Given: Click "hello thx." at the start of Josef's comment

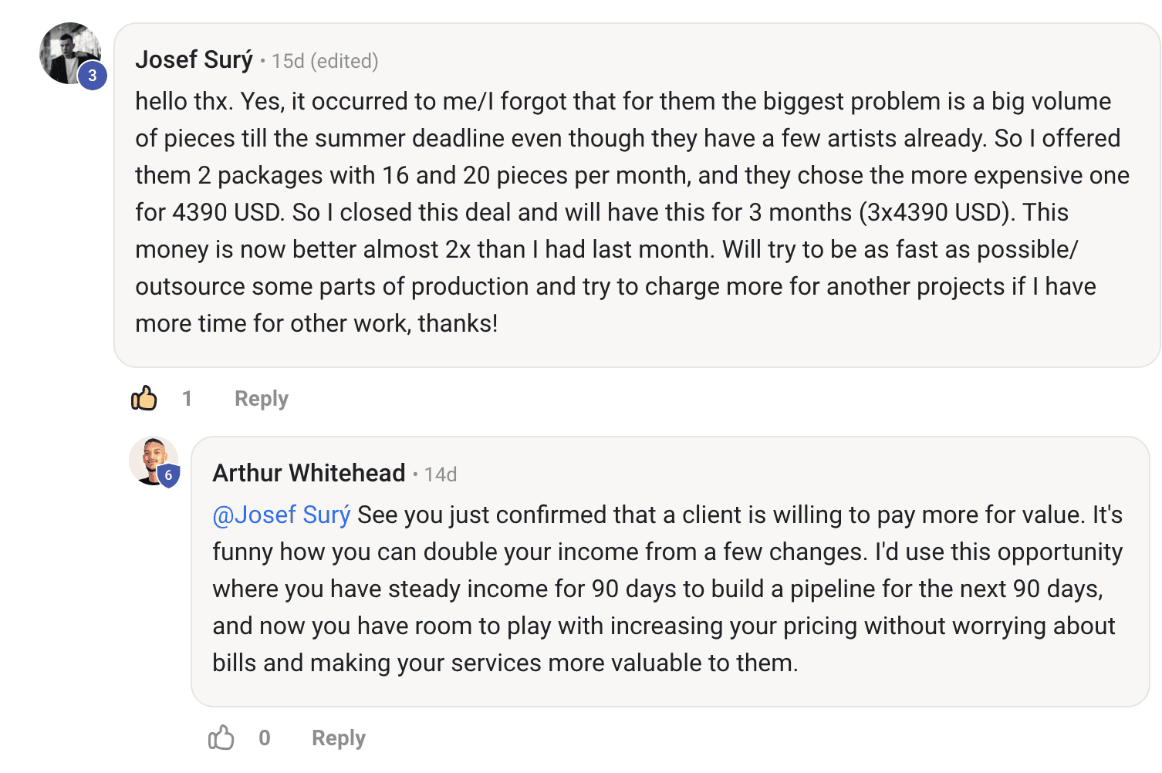Looking at the screenshot, I should (x=184, y=101).
